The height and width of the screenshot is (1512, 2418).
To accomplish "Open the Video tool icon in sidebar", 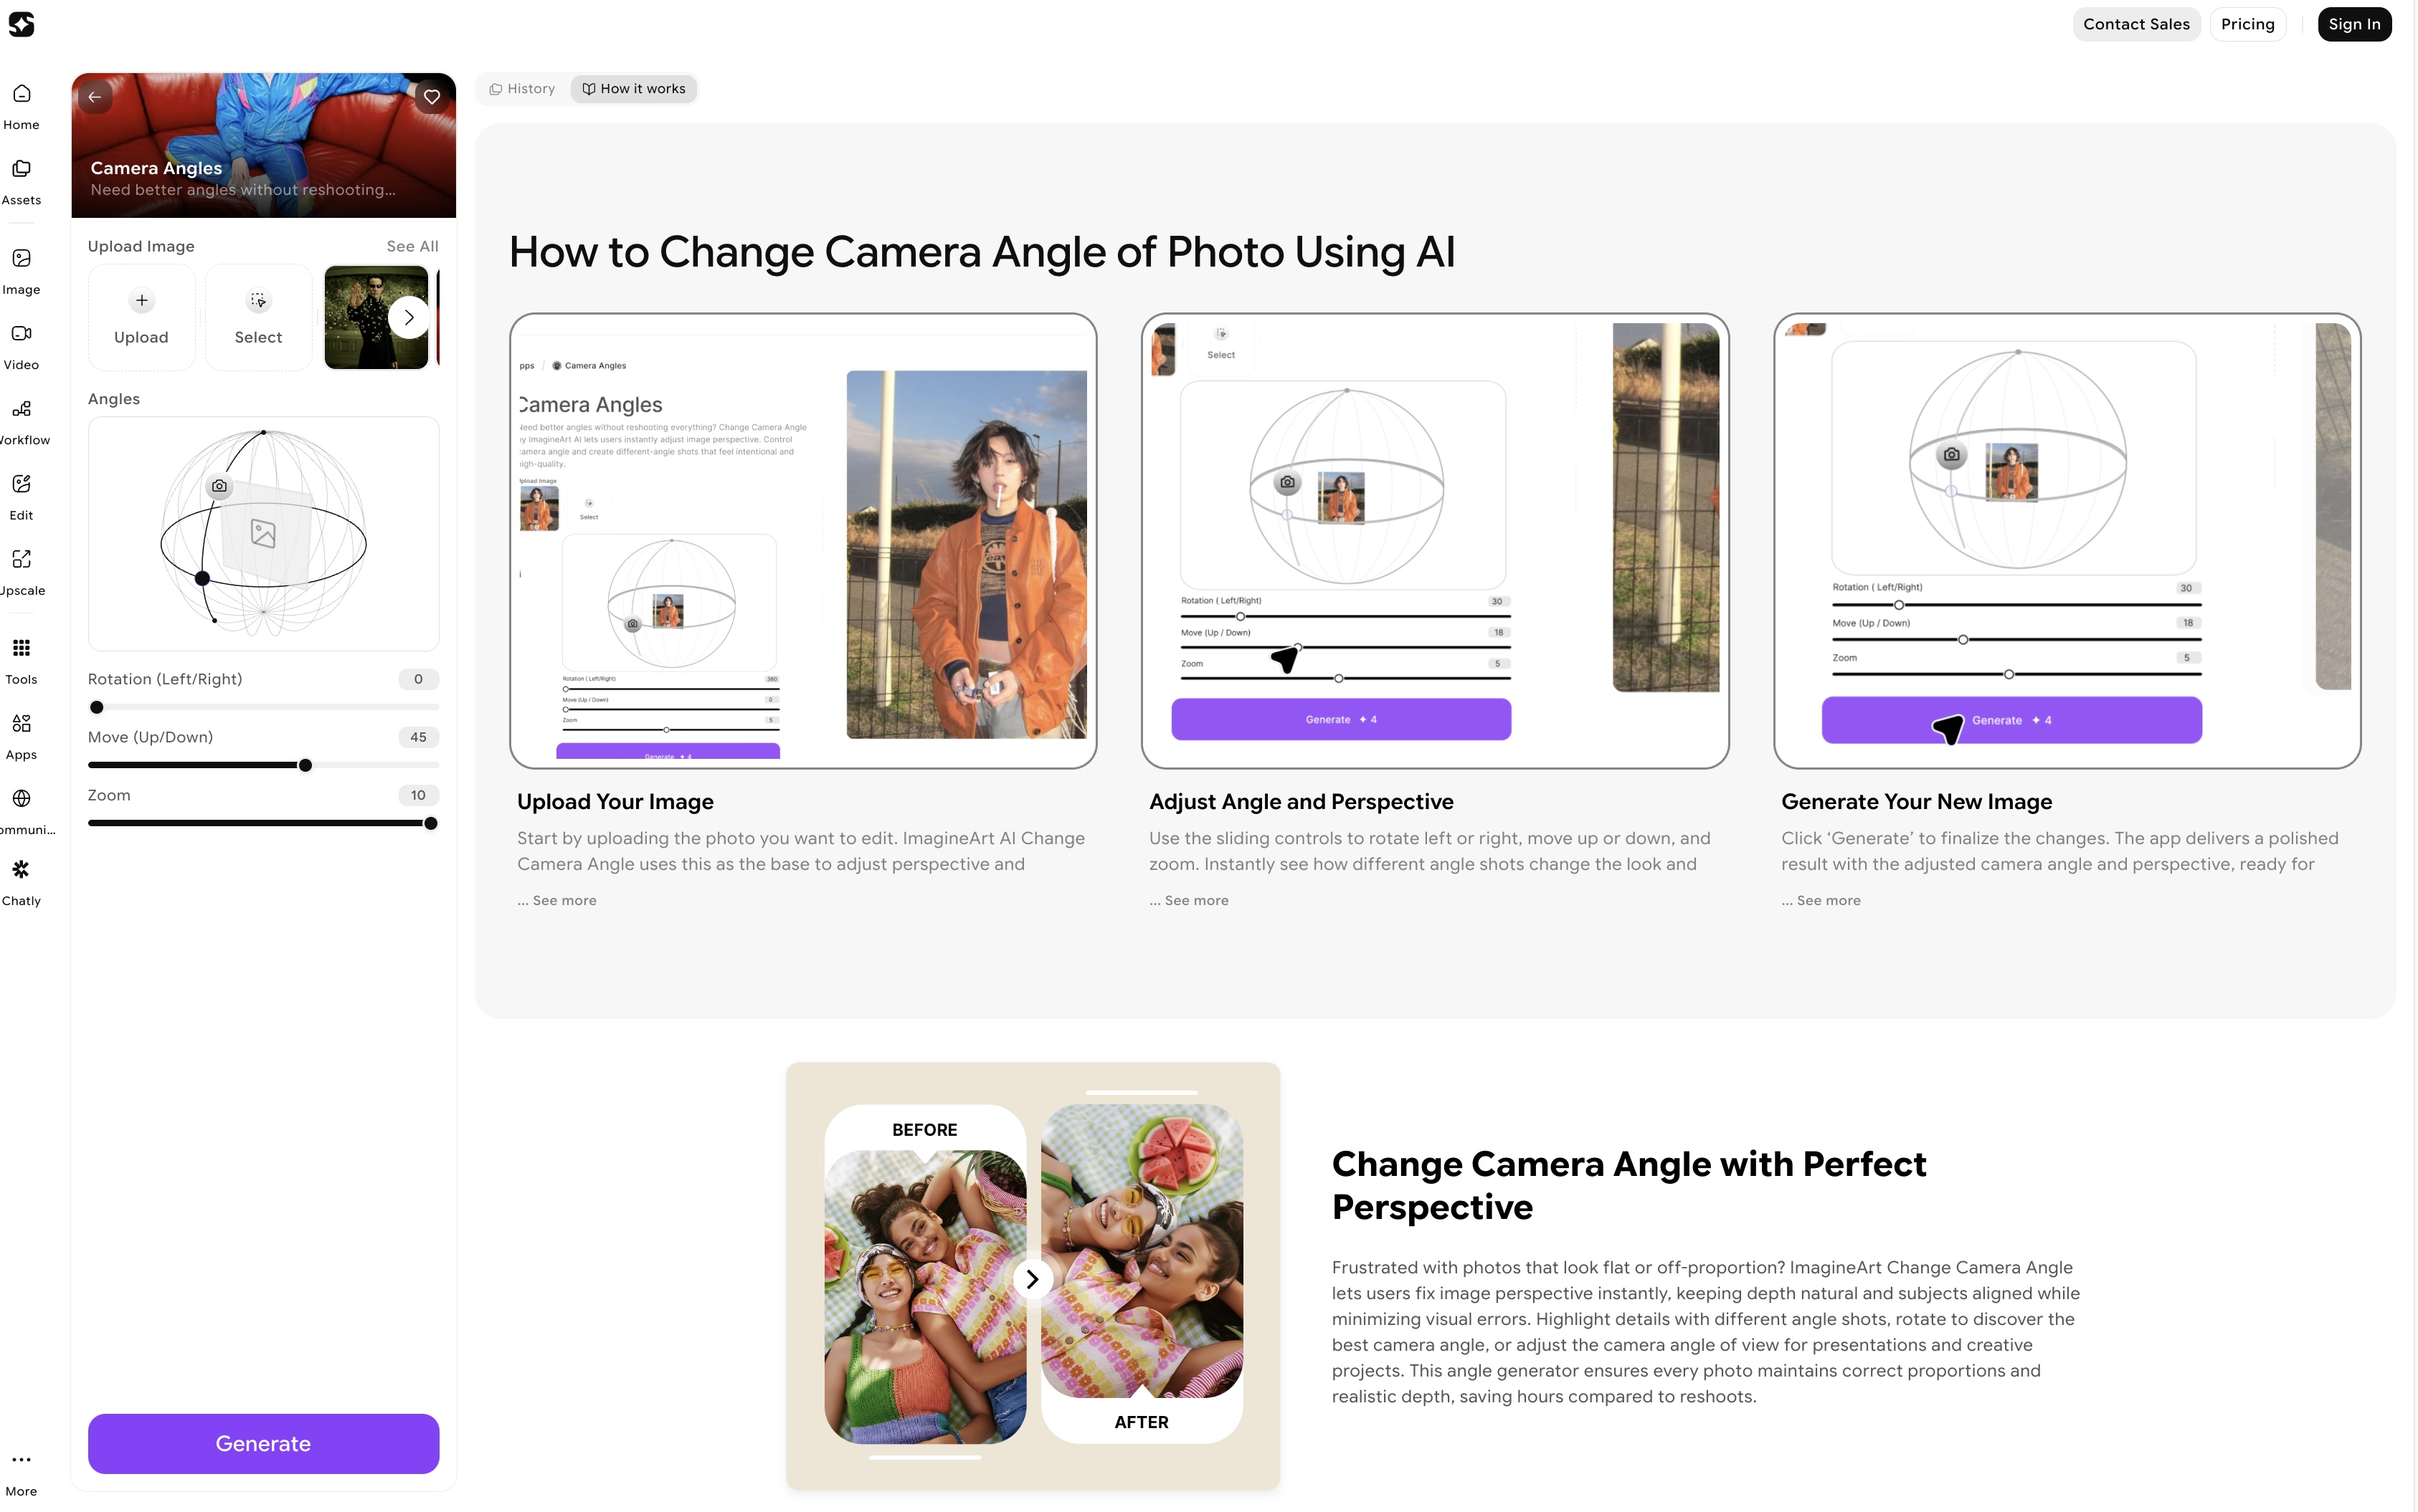I will point(21,346).
